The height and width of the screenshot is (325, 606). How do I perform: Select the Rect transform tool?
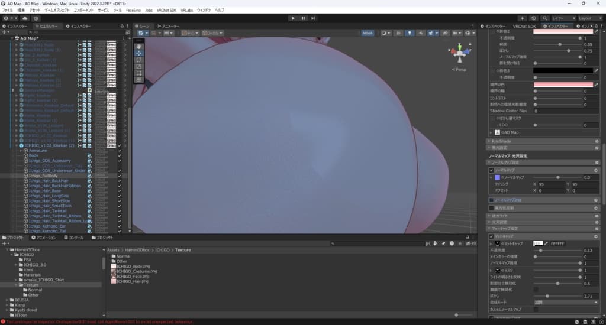(x=139, y=73)
